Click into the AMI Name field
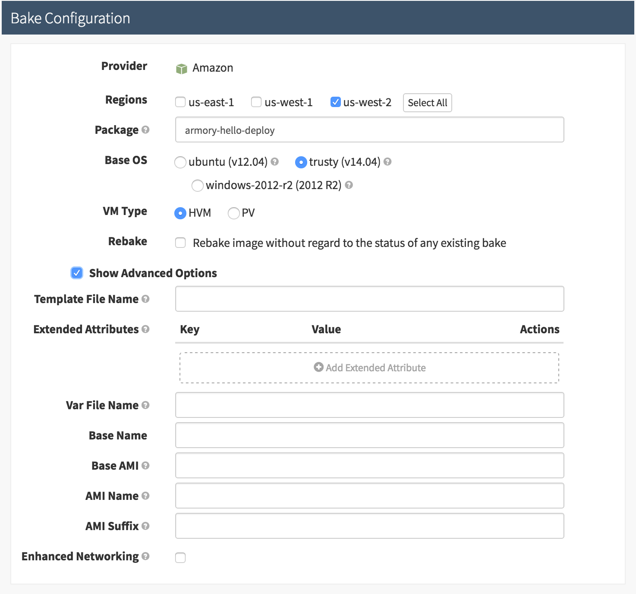 pos(369,496)
